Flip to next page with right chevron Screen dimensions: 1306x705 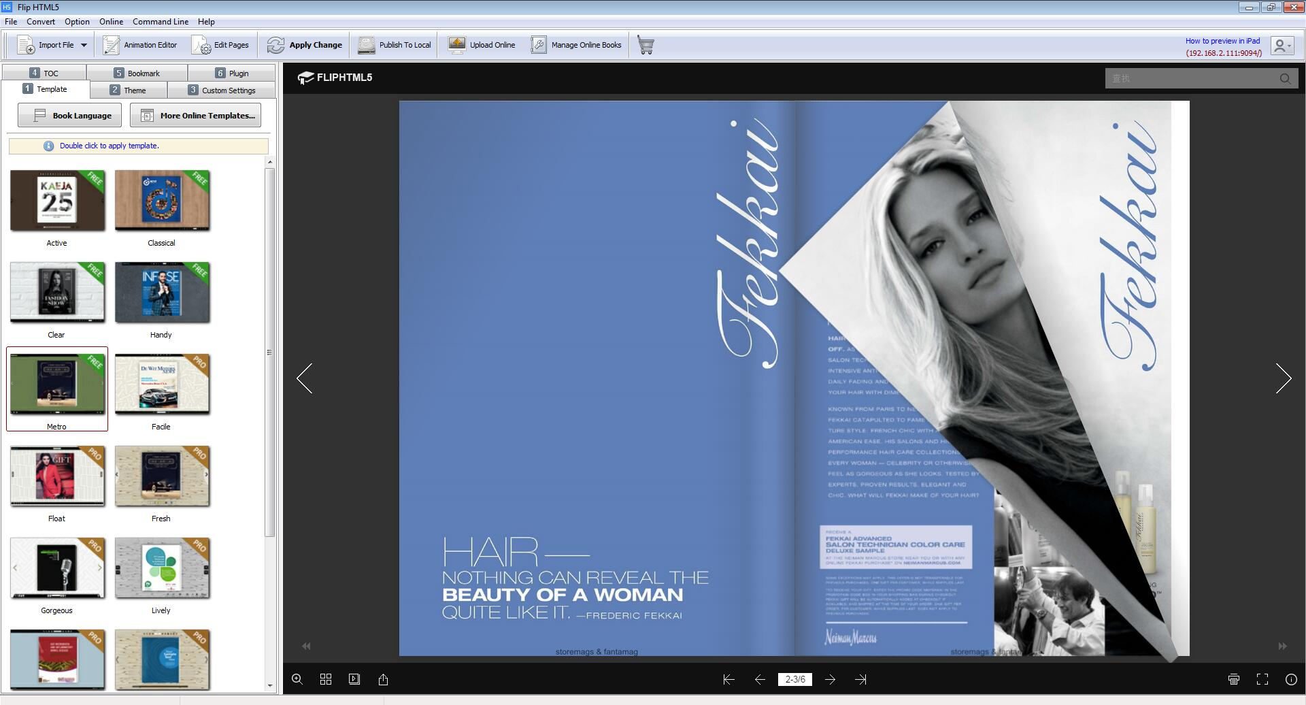point(1283,378)
